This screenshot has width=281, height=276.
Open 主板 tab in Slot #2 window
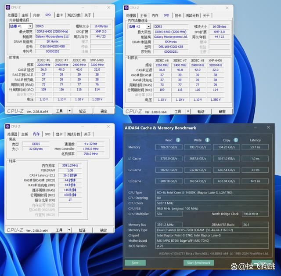click(144, 15)
